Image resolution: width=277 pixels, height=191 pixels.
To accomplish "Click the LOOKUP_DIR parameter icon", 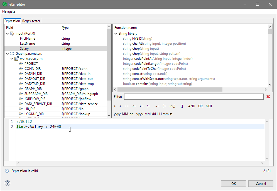I will coord(21,114).
